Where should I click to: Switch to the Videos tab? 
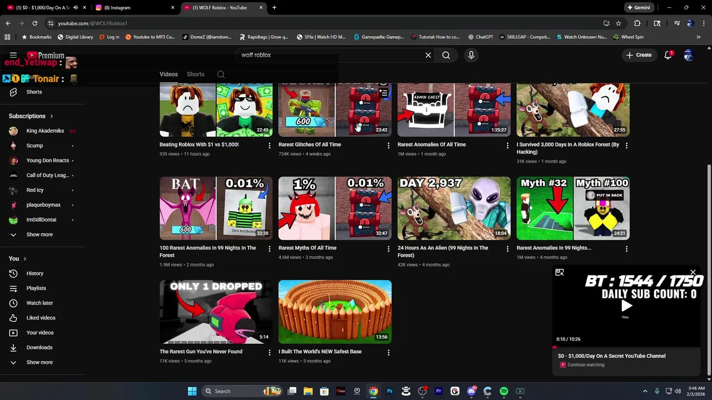[x=169, y=74]
